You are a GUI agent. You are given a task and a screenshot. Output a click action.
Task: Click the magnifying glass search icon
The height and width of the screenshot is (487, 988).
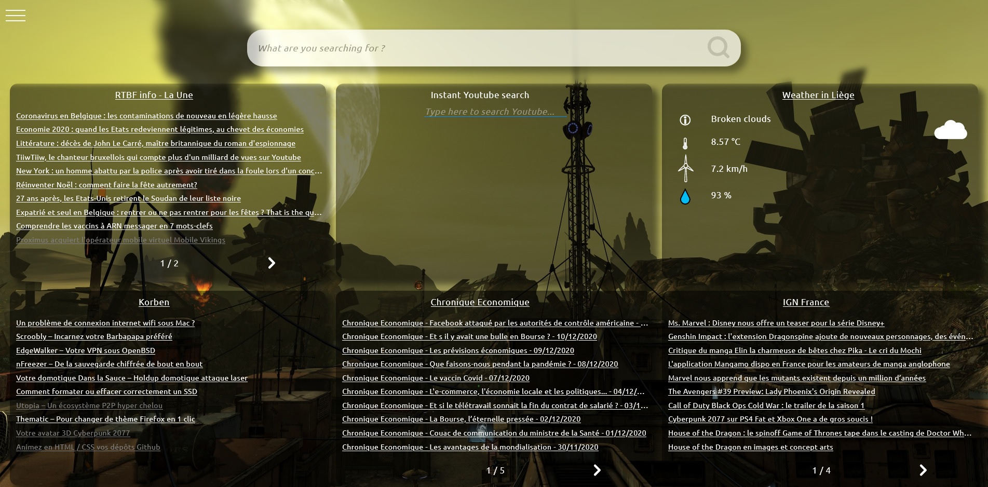point(718,48)
